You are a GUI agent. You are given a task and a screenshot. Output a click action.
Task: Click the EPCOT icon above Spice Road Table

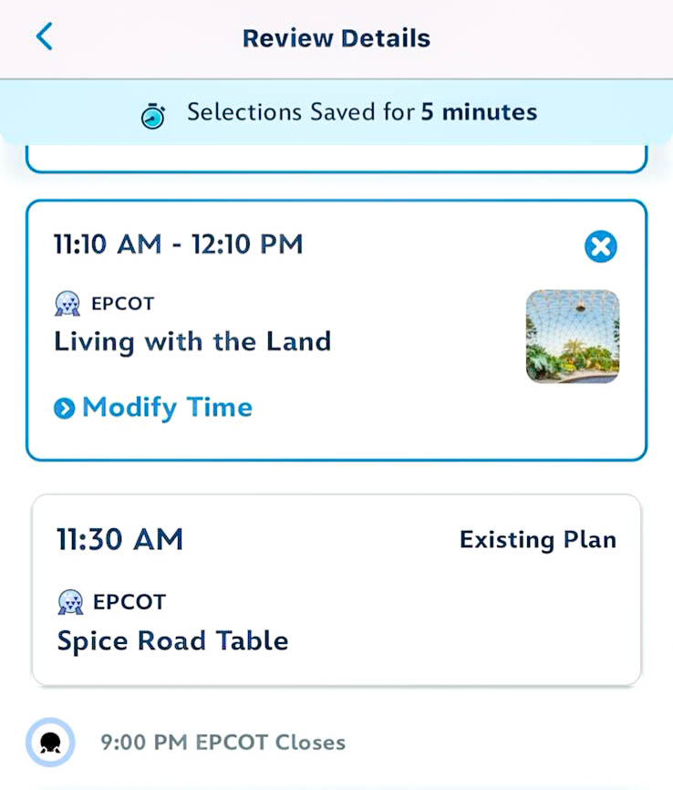pyautogui.click(x=70, y=602)
